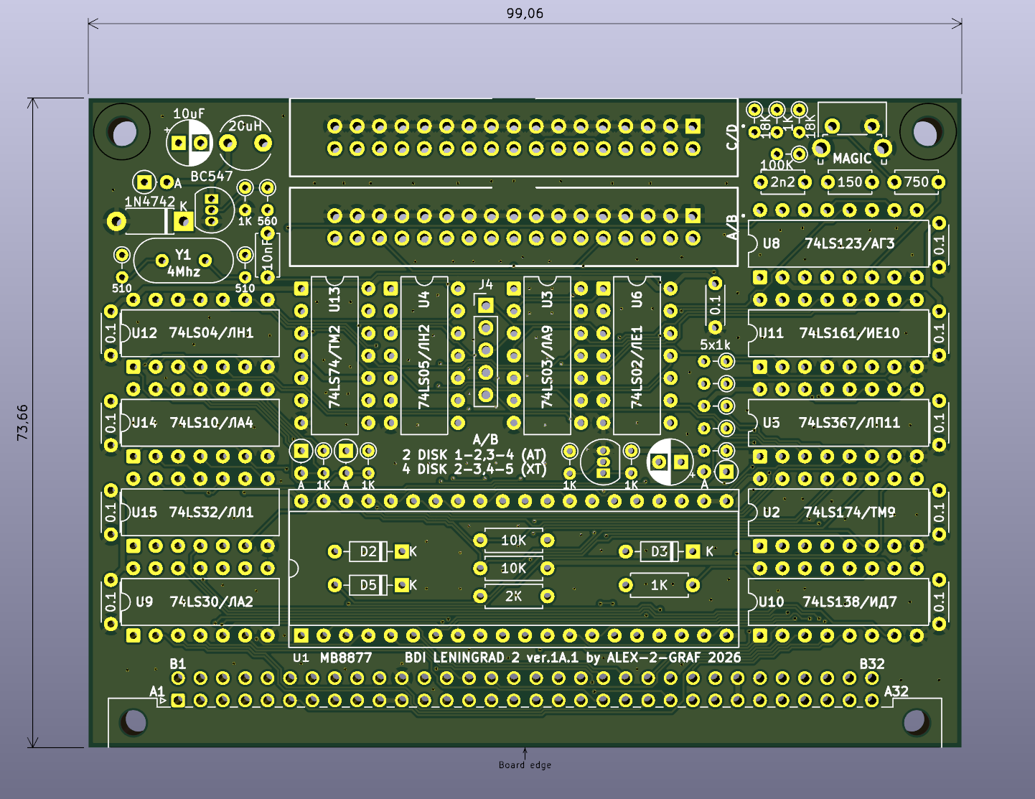Select the Board edge label

point(525,765)
